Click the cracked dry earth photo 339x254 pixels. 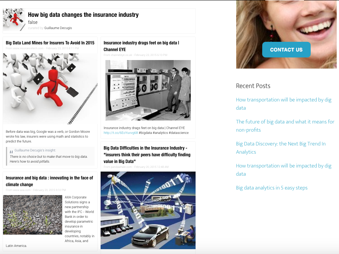point(33,215)
